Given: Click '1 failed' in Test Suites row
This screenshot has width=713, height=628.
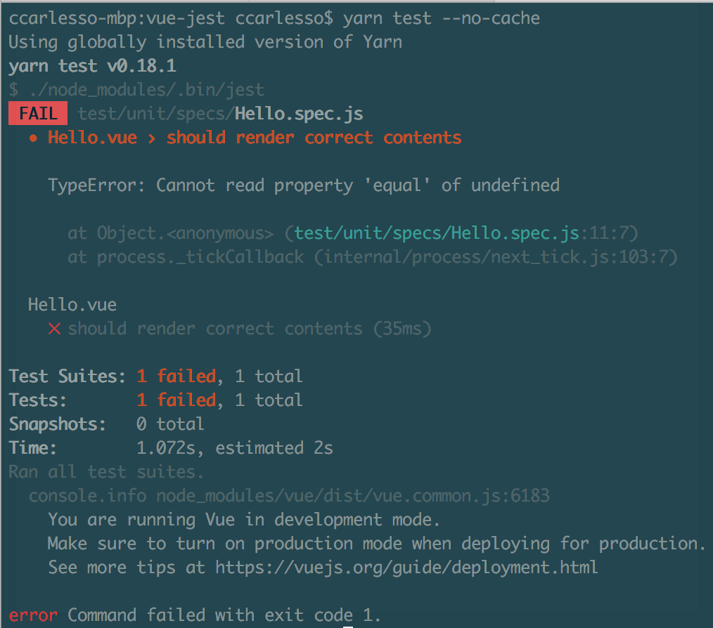Looking at the screenshot, I should pyautogui.click(x=176, y=377).
